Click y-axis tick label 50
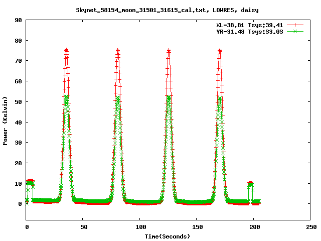 click(18, 102)
